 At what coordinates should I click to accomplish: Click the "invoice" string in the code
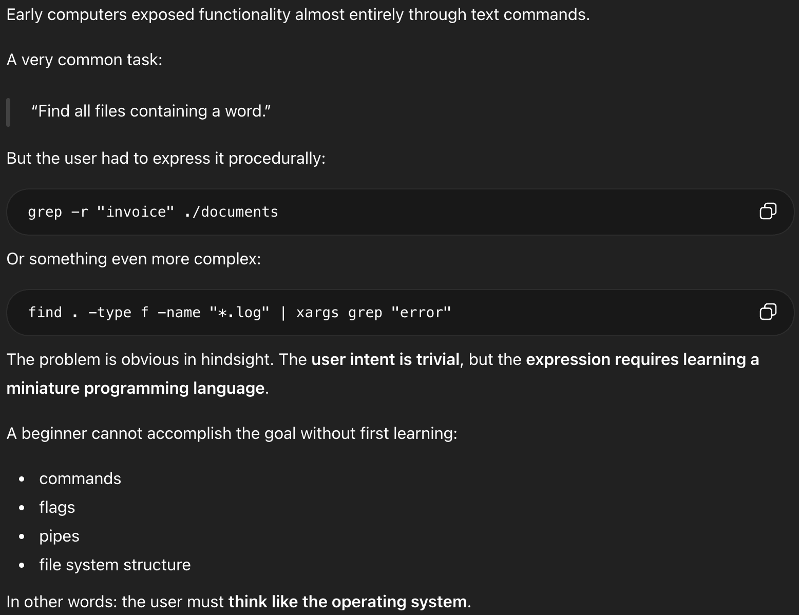pyautogui.click(x=136, y=212)
